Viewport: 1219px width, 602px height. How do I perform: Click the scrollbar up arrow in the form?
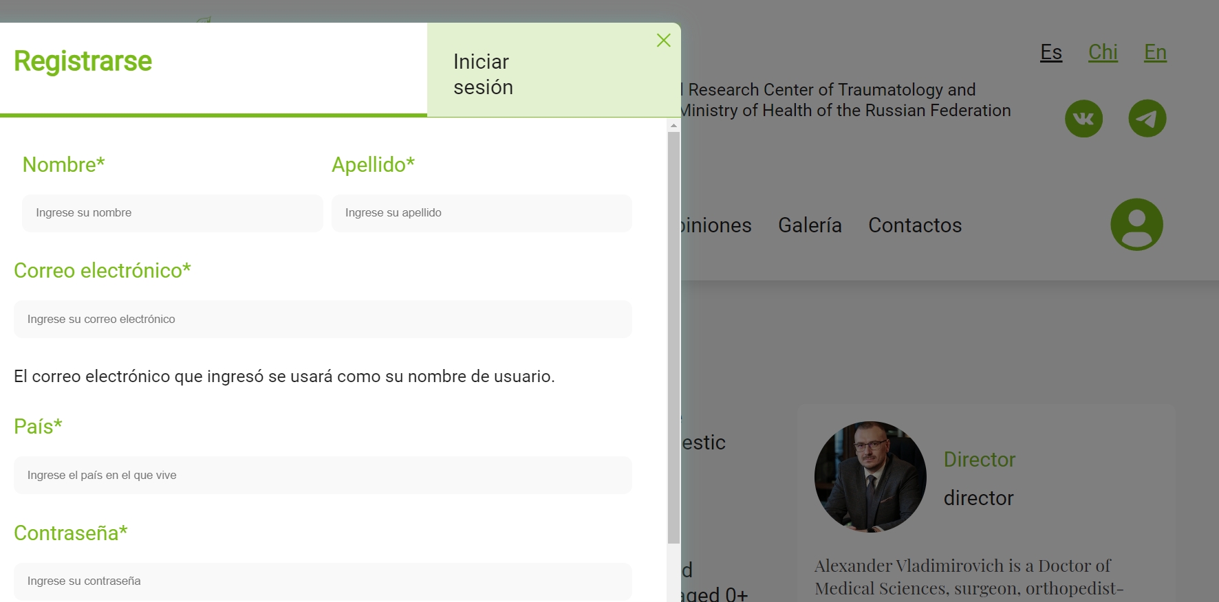pyautogui.click(x=673, y=125)
